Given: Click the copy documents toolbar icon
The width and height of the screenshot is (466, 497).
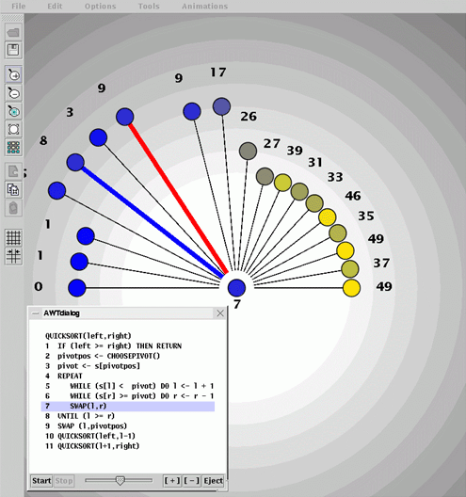Looking at the screenshot, I should pos(13,189).
